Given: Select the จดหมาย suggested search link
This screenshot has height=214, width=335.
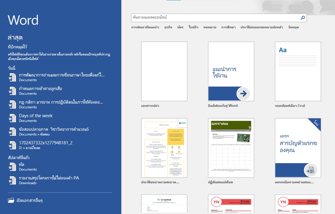Looking at the screenshot, I should point(210,27).
